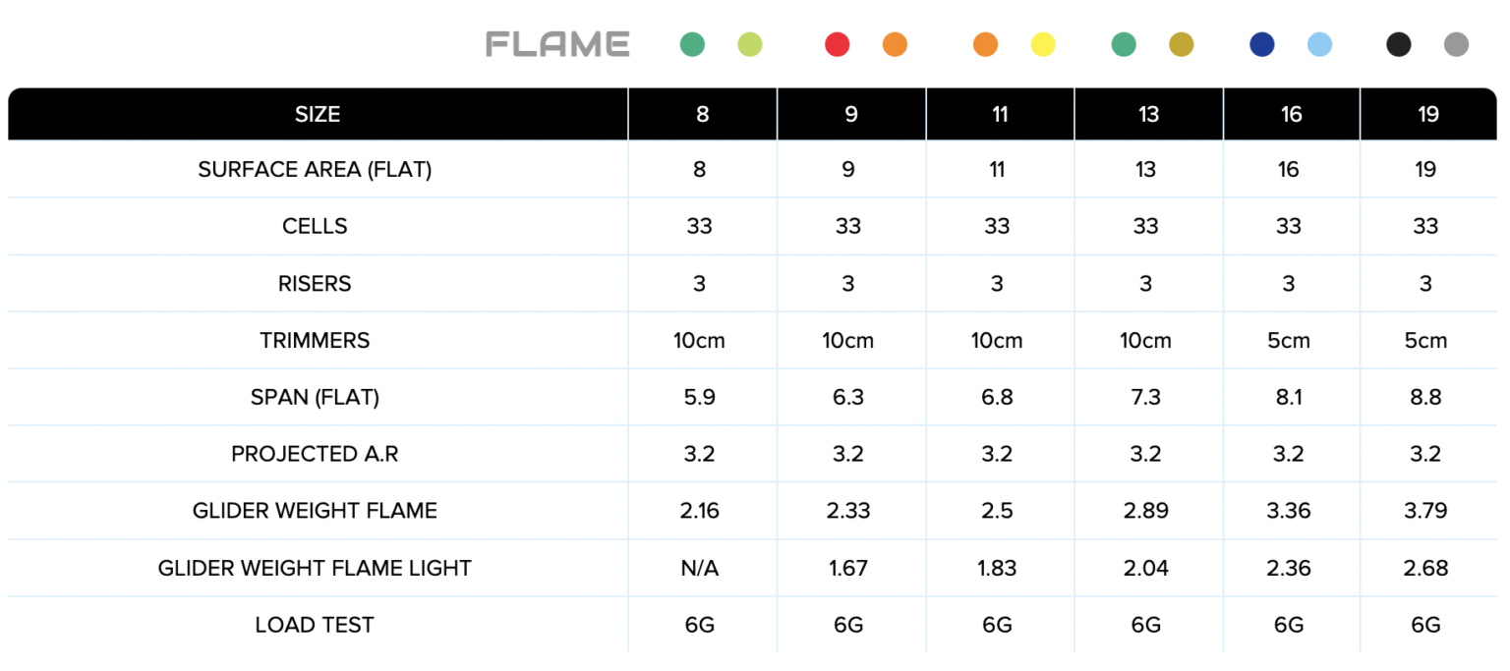Screen dimensions: 1510x671
Task: Select the yellow color swatch
Action: click(1043, 44)
